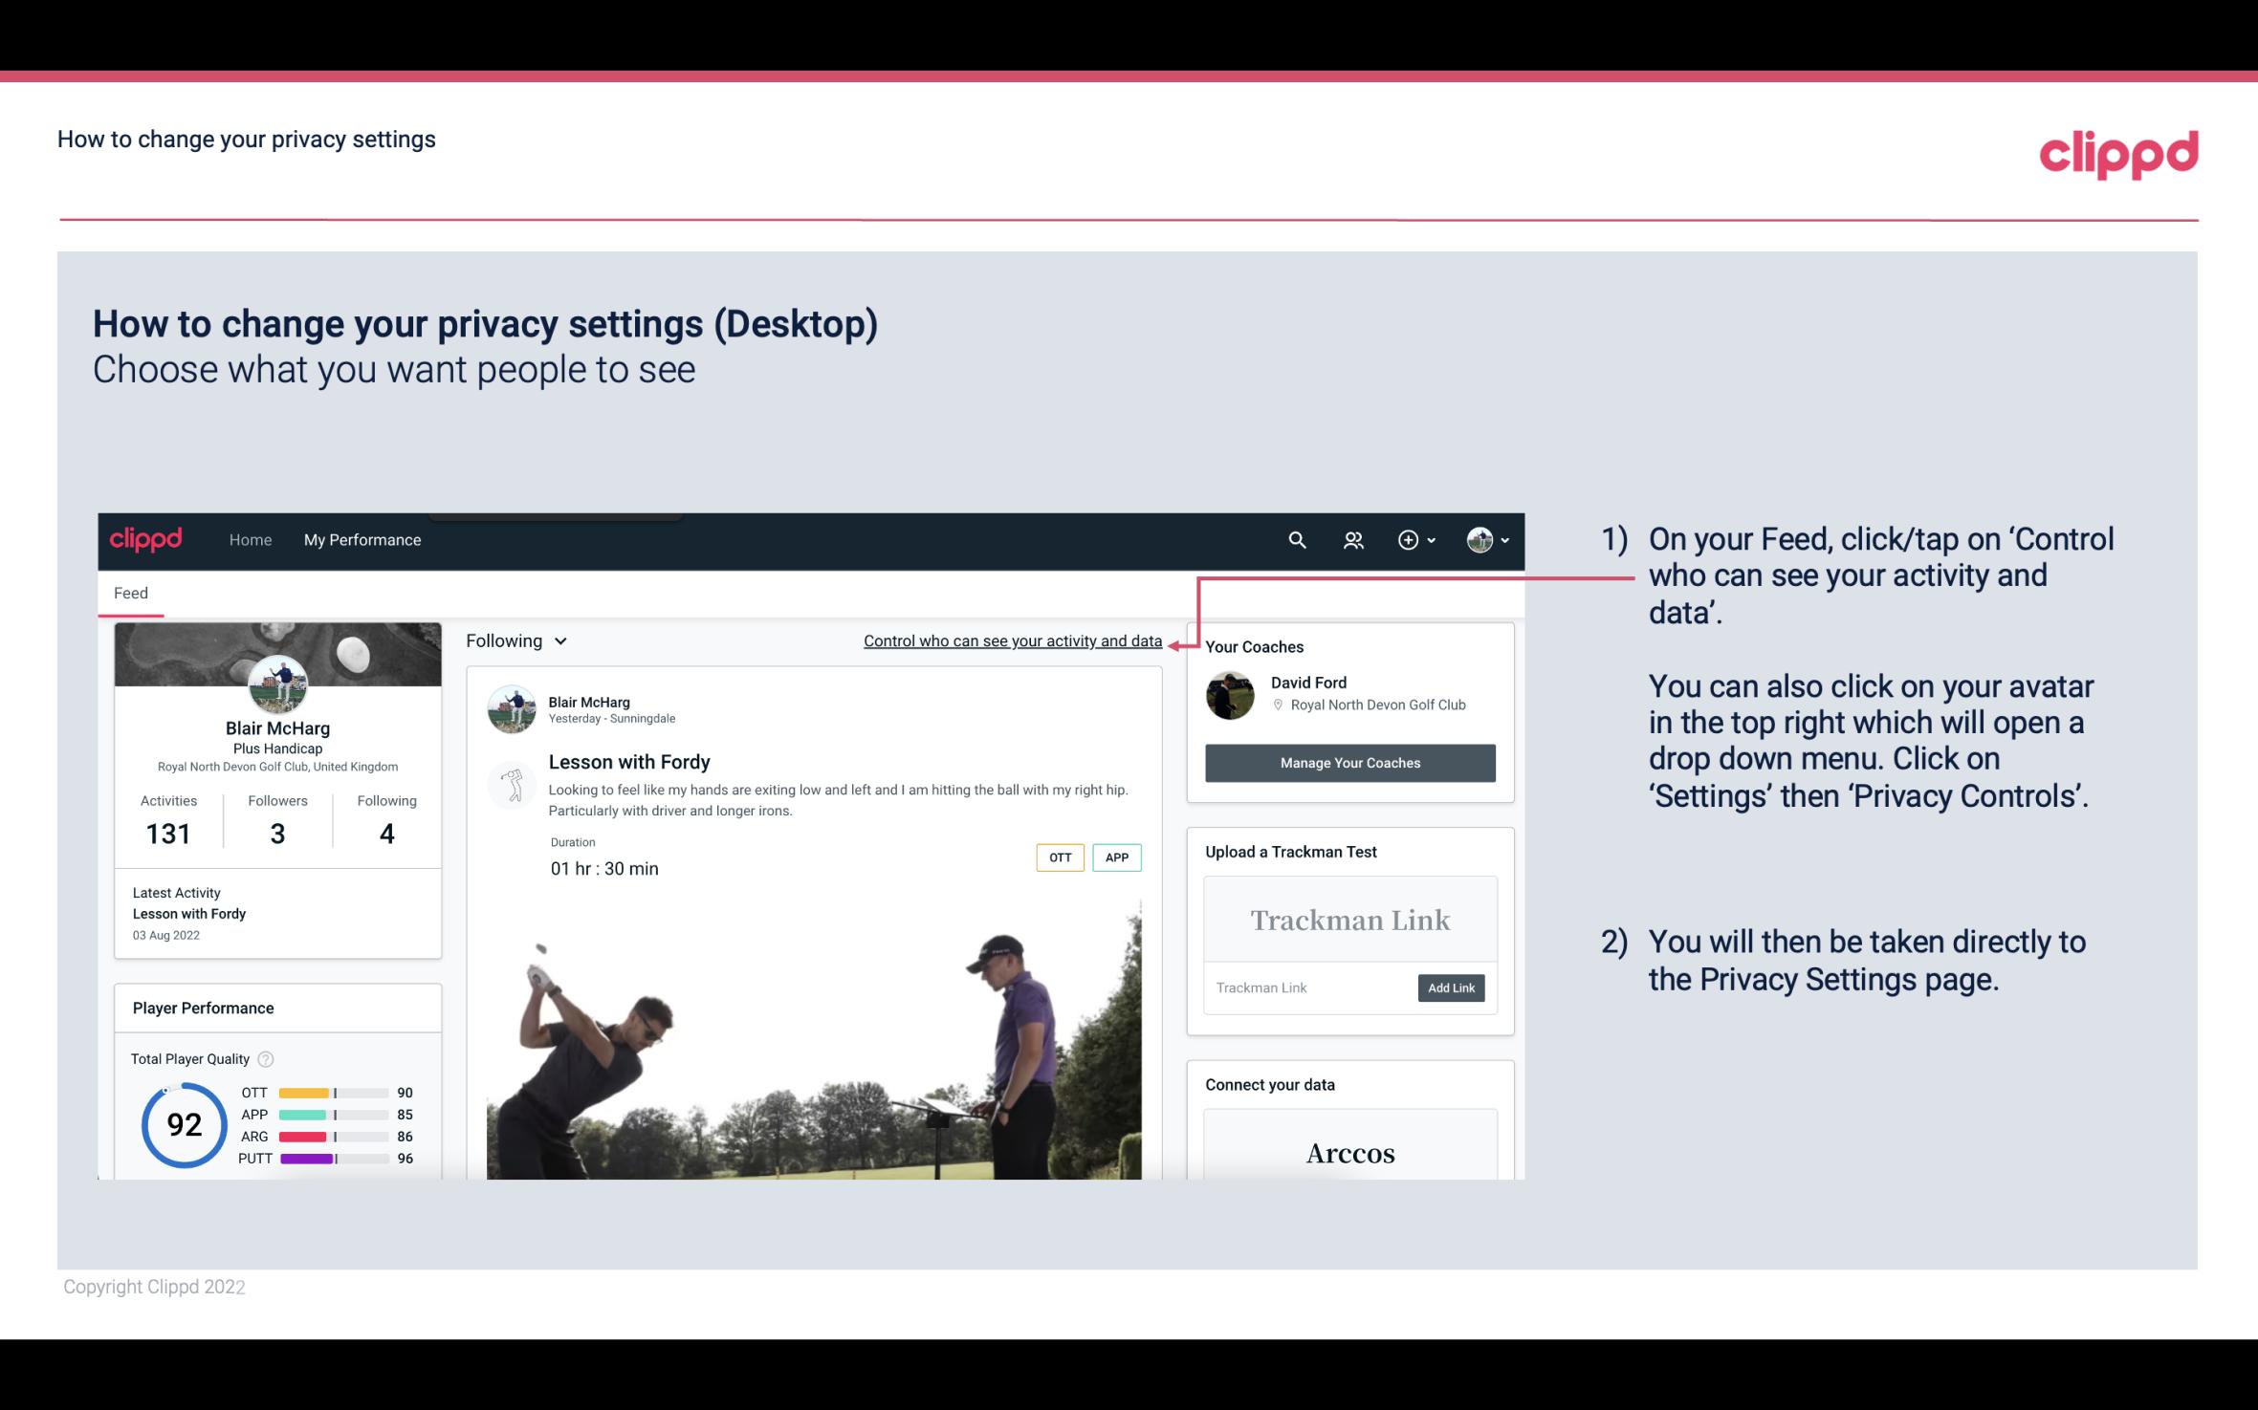Click the user avatar icon top right

[1480, 539]
